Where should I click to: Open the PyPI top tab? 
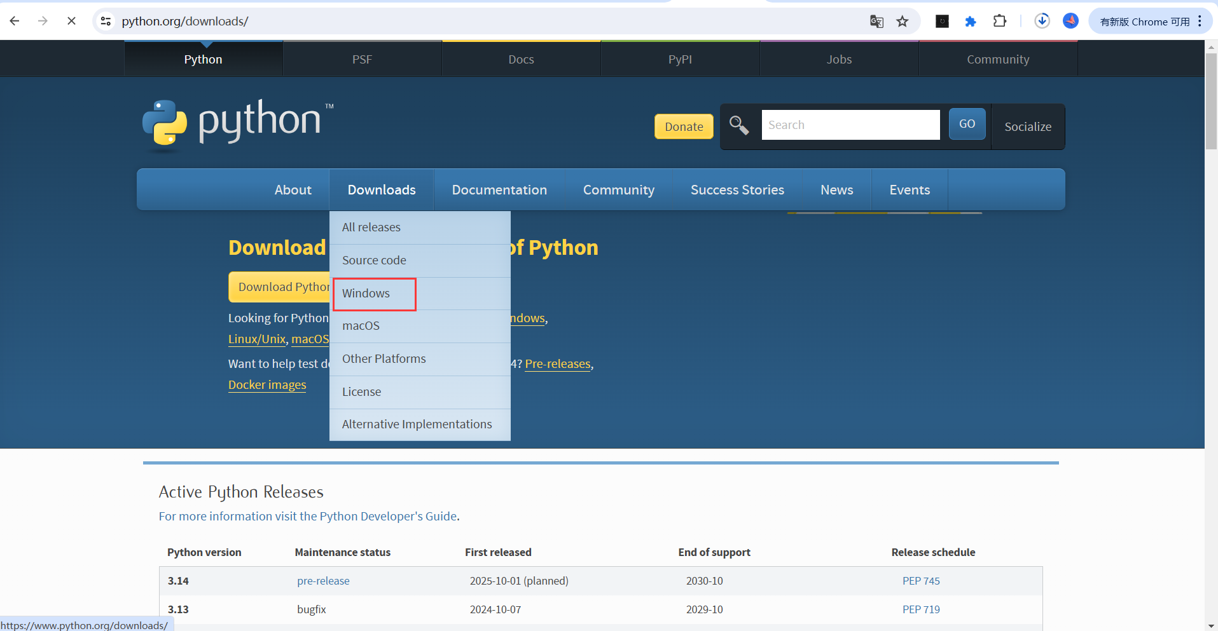pos(680,59)
